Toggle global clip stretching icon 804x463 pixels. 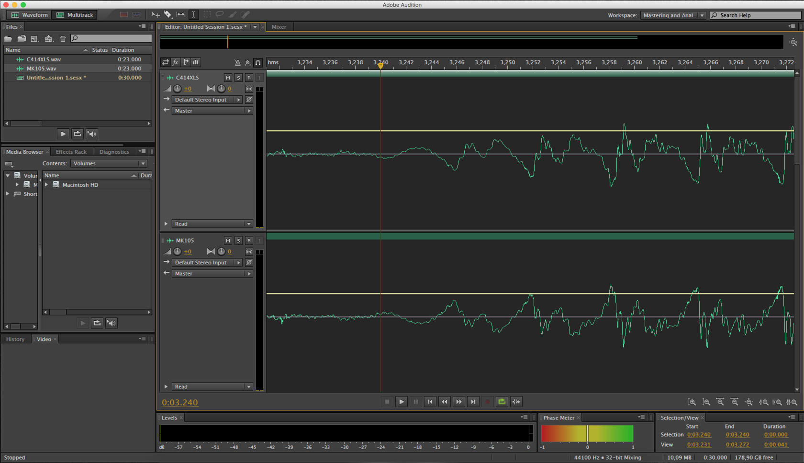(247, 62)
